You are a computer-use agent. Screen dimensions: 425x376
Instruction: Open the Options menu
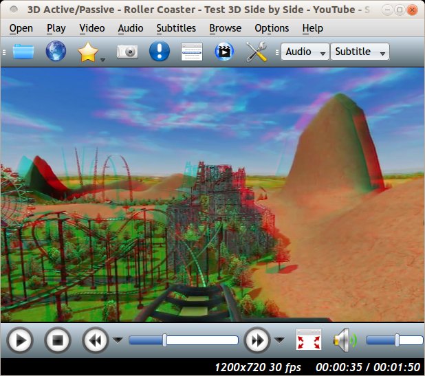(x=272, y=28)
